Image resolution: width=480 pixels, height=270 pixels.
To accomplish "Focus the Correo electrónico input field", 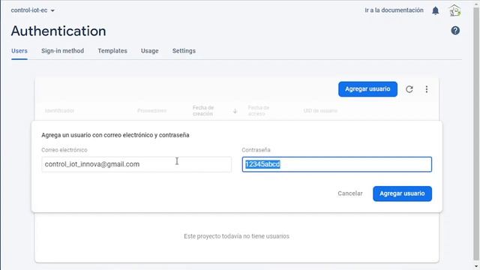I will (x=136, y=164).
